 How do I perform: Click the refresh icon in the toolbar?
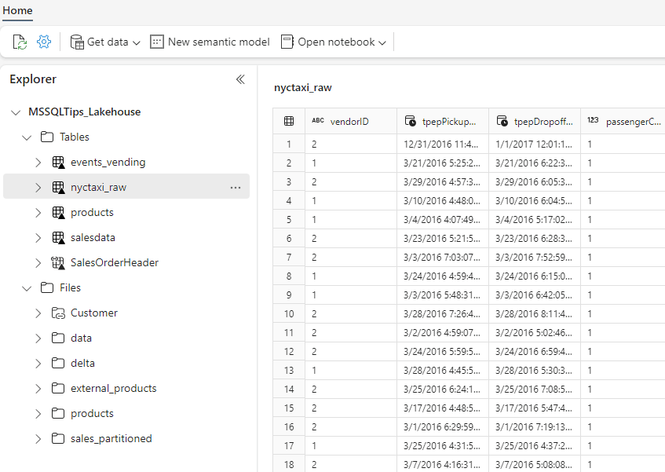point(20,42)
